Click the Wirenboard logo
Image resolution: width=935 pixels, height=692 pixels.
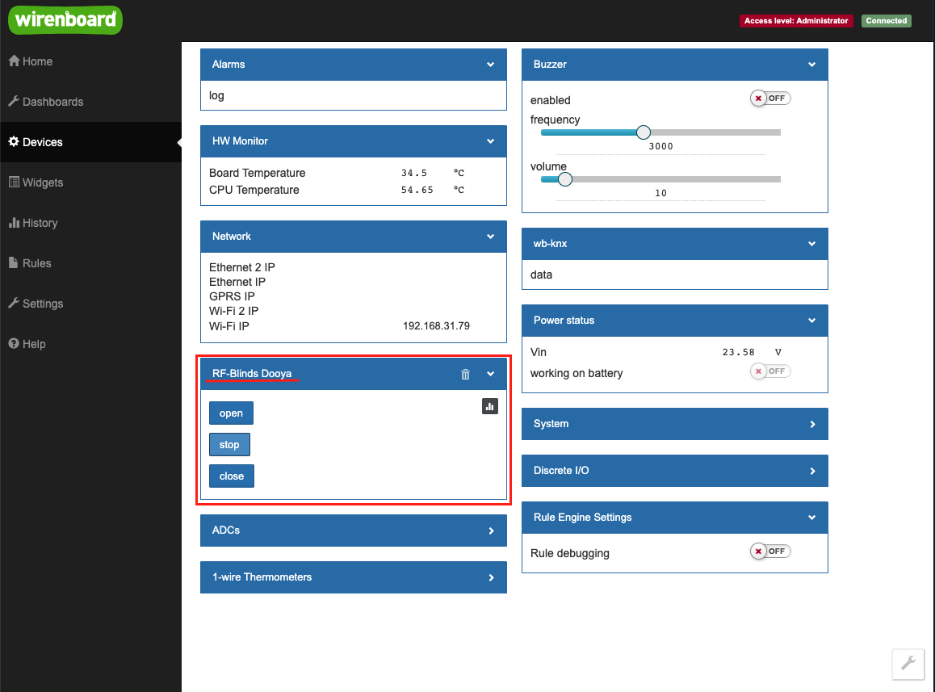coord(65,20)
